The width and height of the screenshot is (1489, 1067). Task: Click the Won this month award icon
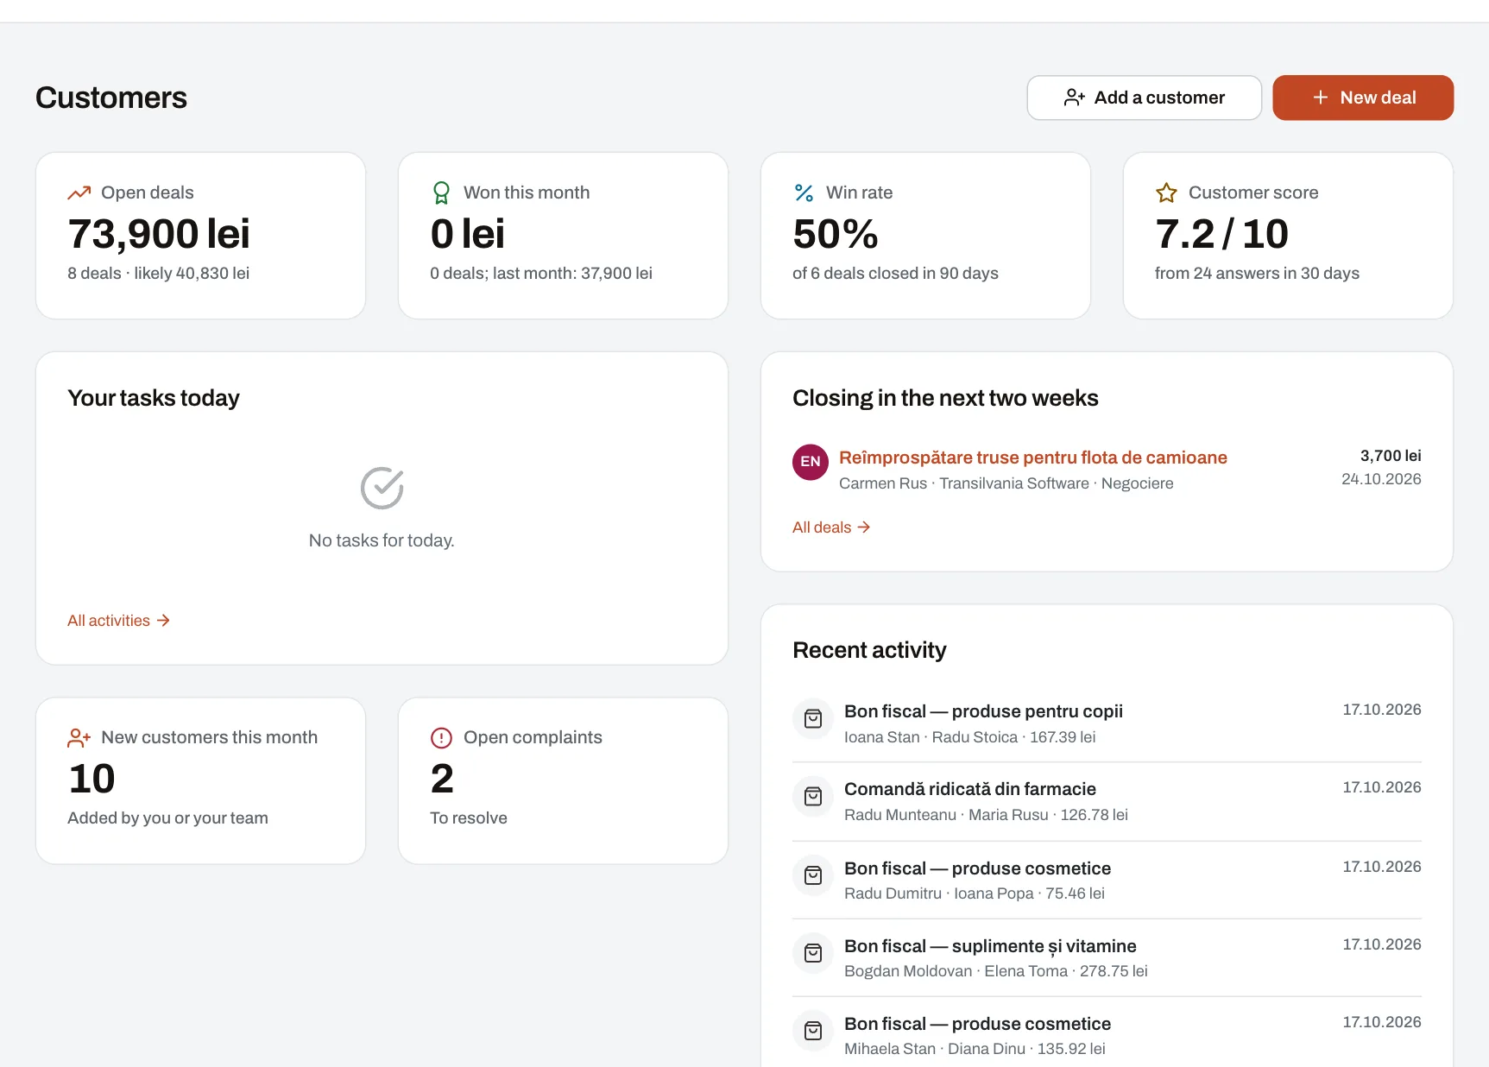[441, 193]
